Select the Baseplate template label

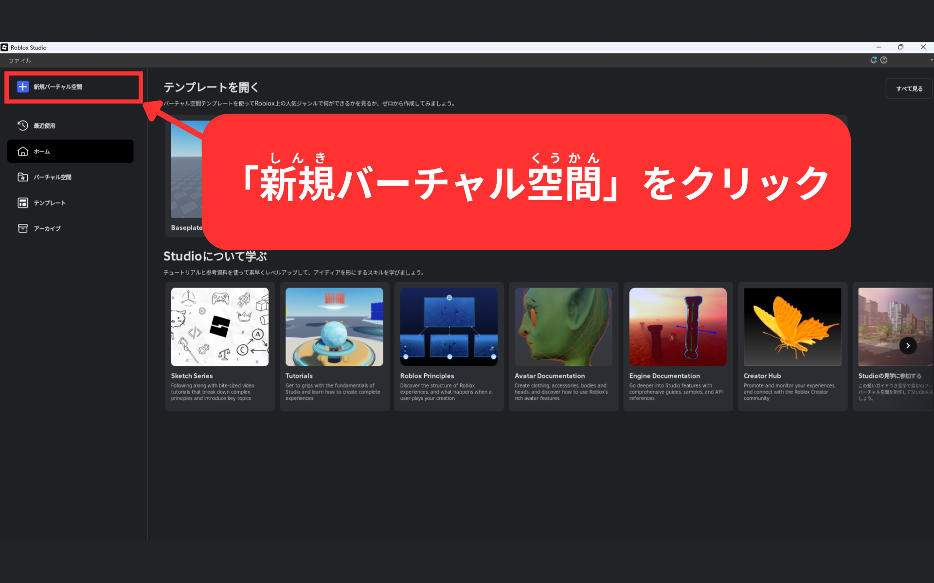point(186,227)
